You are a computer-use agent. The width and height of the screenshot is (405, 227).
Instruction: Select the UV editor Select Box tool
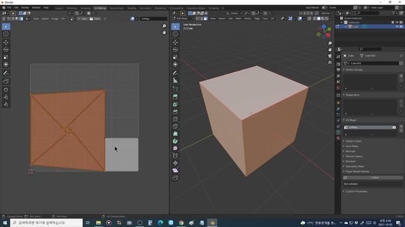coord(6,26)
